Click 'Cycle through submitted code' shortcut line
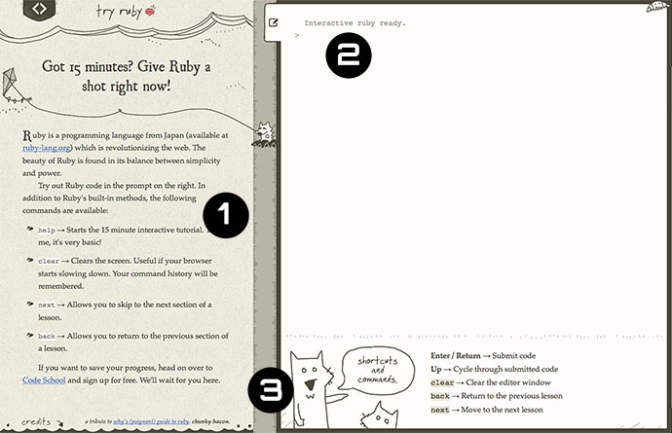Screen dimensions: 672x433 [x=494, y=369]
